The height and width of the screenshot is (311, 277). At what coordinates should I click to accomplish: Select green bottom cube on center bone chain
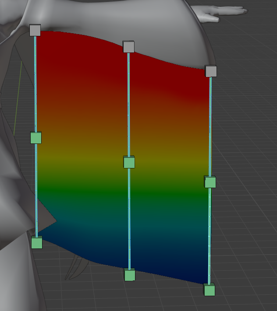point(130,275)
